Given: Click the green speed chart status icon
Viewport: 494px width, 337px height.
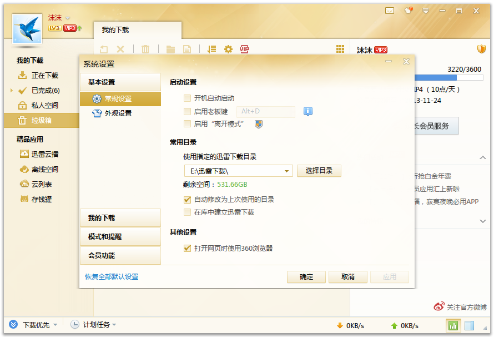Looking at the screenshot, I should [x=453, y=325].
